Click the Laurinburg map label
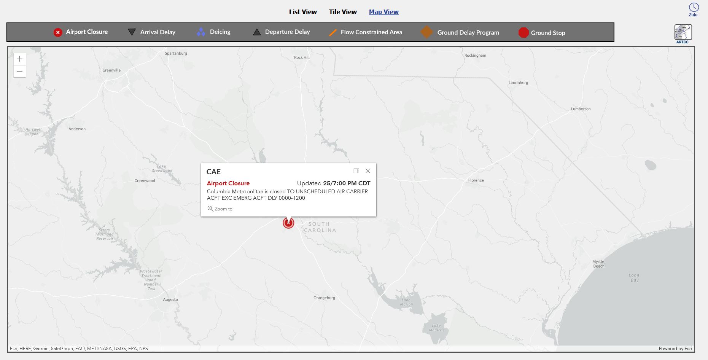Screen dimensions: 708x360 click(x=518, y=83)
